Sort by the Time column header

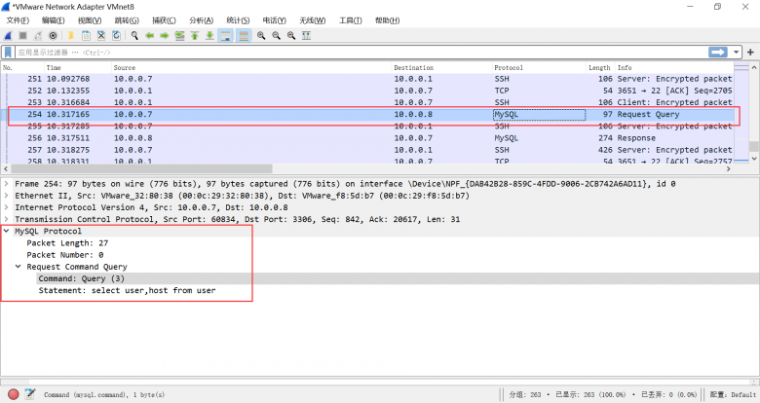pyautogui.click(x=78, y=68)
